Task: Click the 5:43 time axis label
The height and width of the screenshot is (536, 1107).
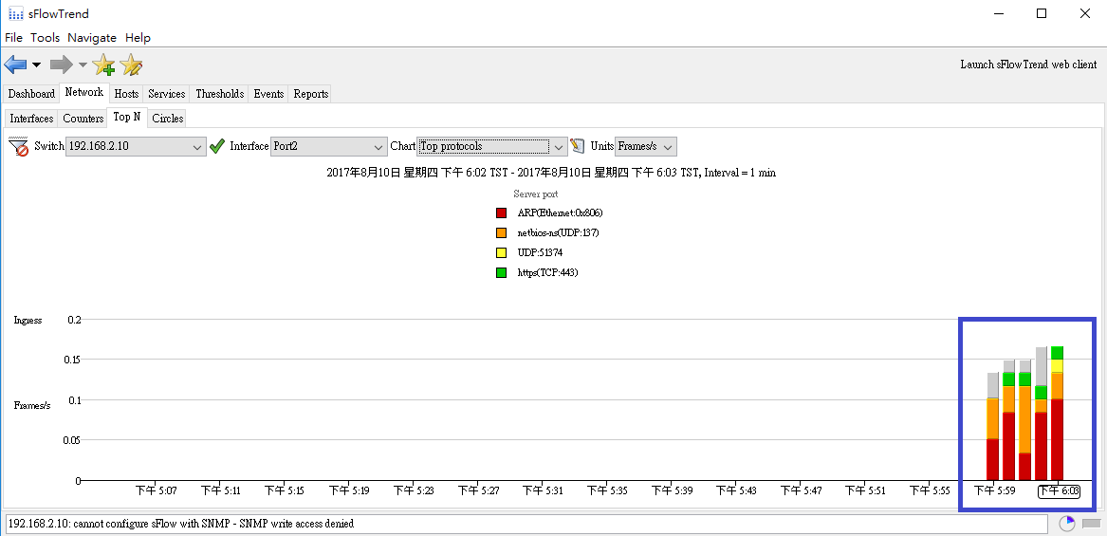Action: coord(736,490)
